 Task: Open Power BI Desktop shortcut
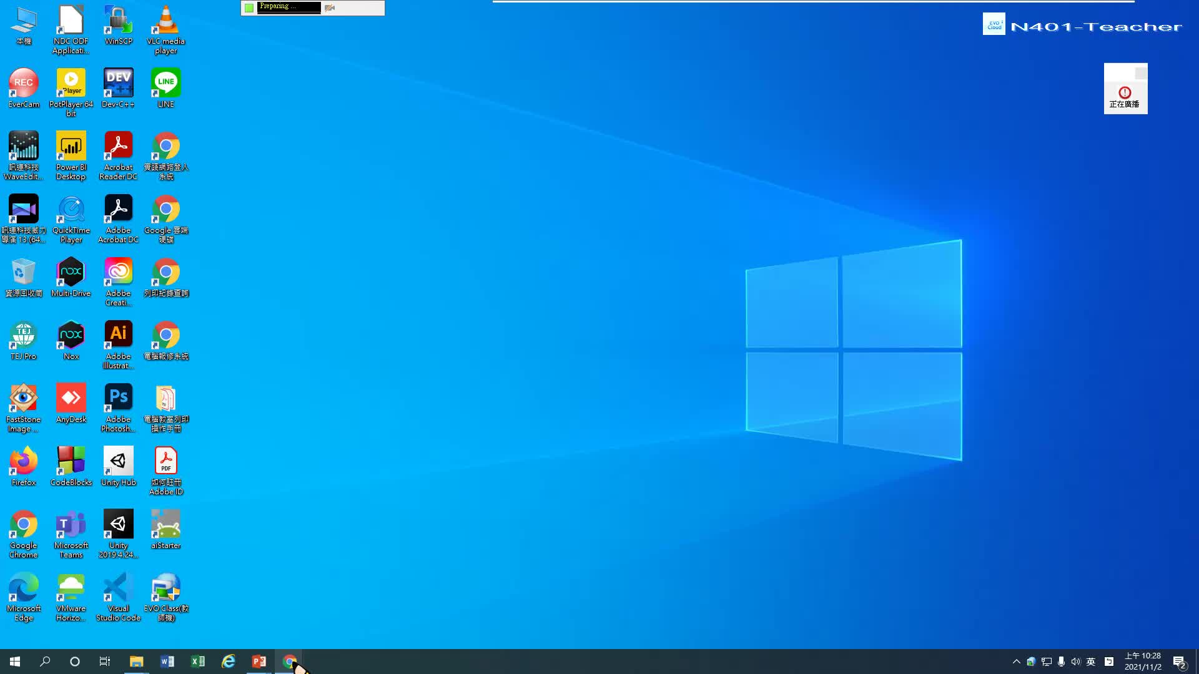pos(71,156)
